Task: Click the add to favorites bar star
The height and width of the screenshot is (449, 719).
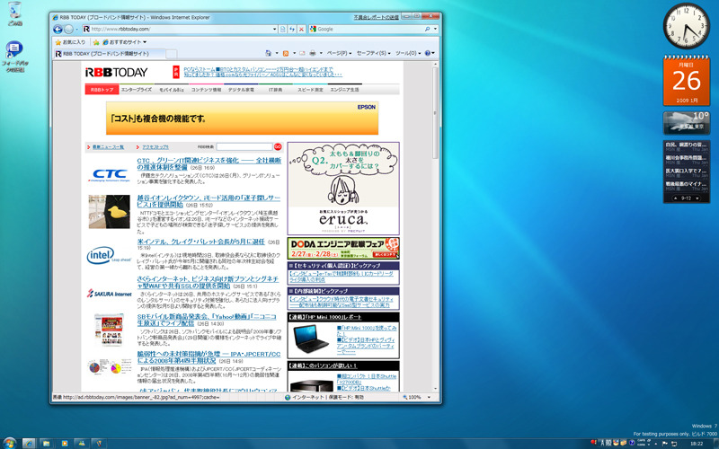Action: pos(96,42)
